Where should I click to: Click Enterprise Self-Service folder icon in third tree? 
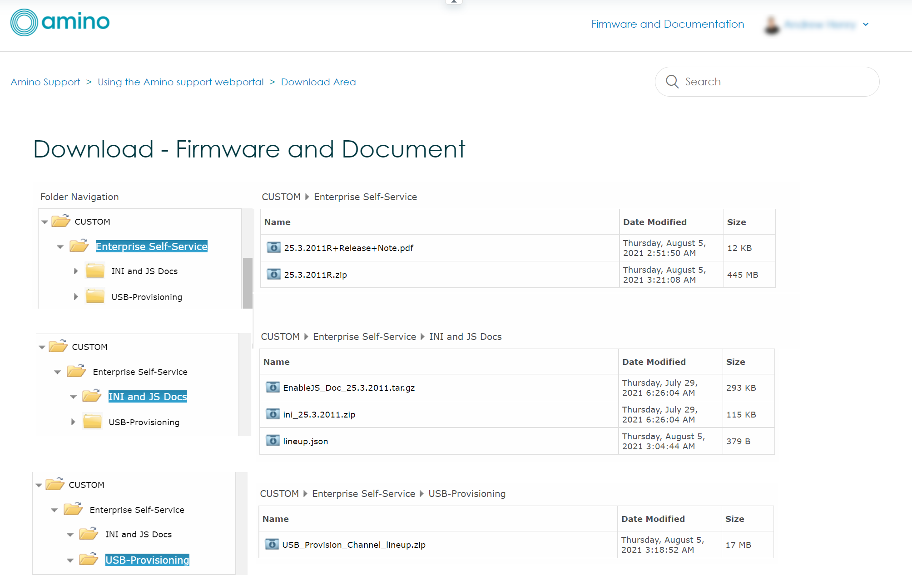click(x=73, y=509)
